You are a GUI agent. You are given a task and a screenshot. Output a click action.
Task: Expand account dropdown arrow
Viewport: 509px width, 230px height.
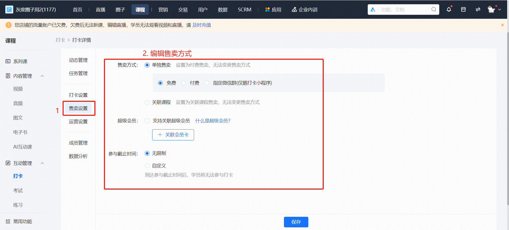pyautogui.click(x=500, y=10)
